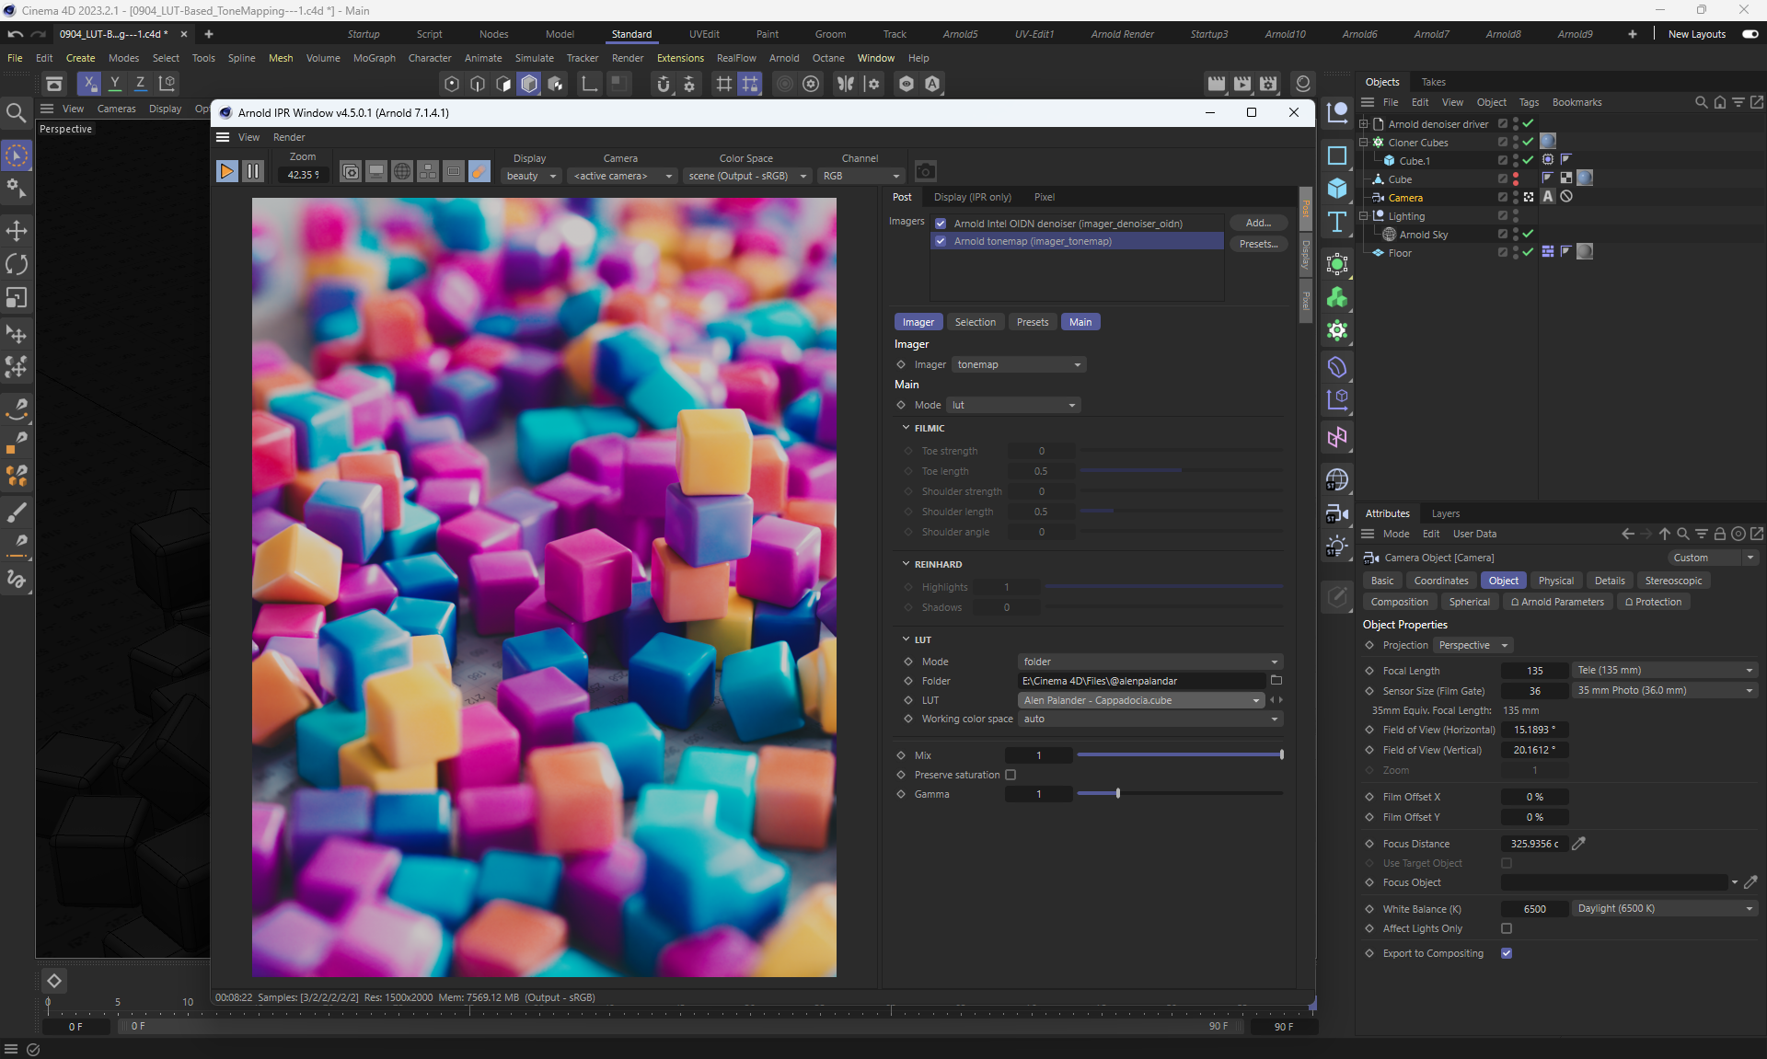Enable Preserve saturation checkbox
1767x1059 pixels.
[x=1011, y=775]
